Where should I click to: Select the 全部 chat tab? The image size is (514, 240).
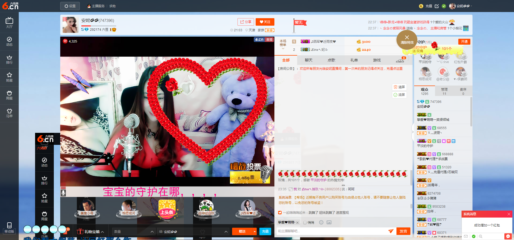click(286, 60)
